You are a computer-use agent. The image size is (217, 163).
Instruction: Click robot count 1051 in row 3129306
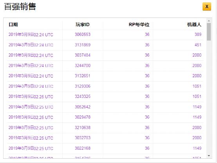[197, 86]
